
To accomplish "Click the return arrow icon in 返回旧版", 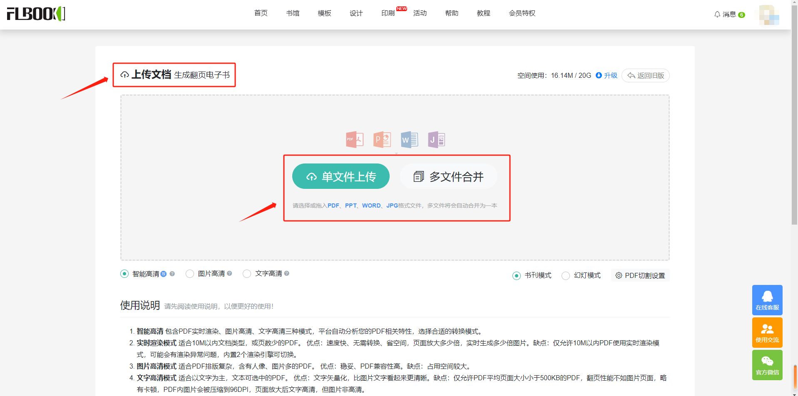I will coord(631,75).
